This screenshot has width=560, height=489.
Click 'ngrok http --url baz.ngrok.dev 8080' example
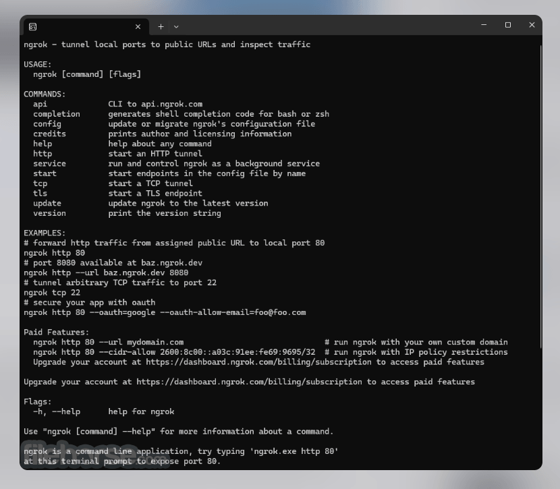106,272
